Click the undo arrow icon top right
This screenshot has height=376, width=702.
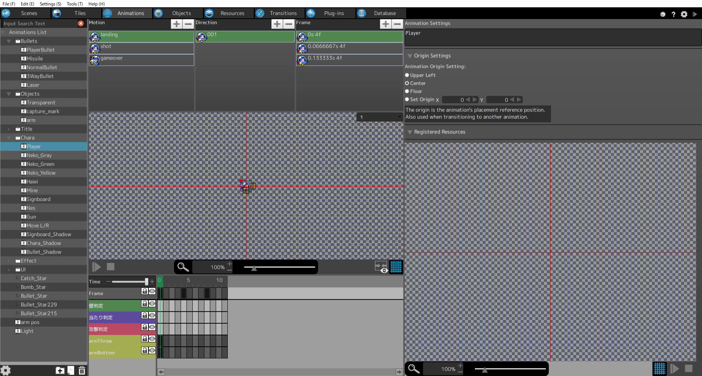point(663,14)
